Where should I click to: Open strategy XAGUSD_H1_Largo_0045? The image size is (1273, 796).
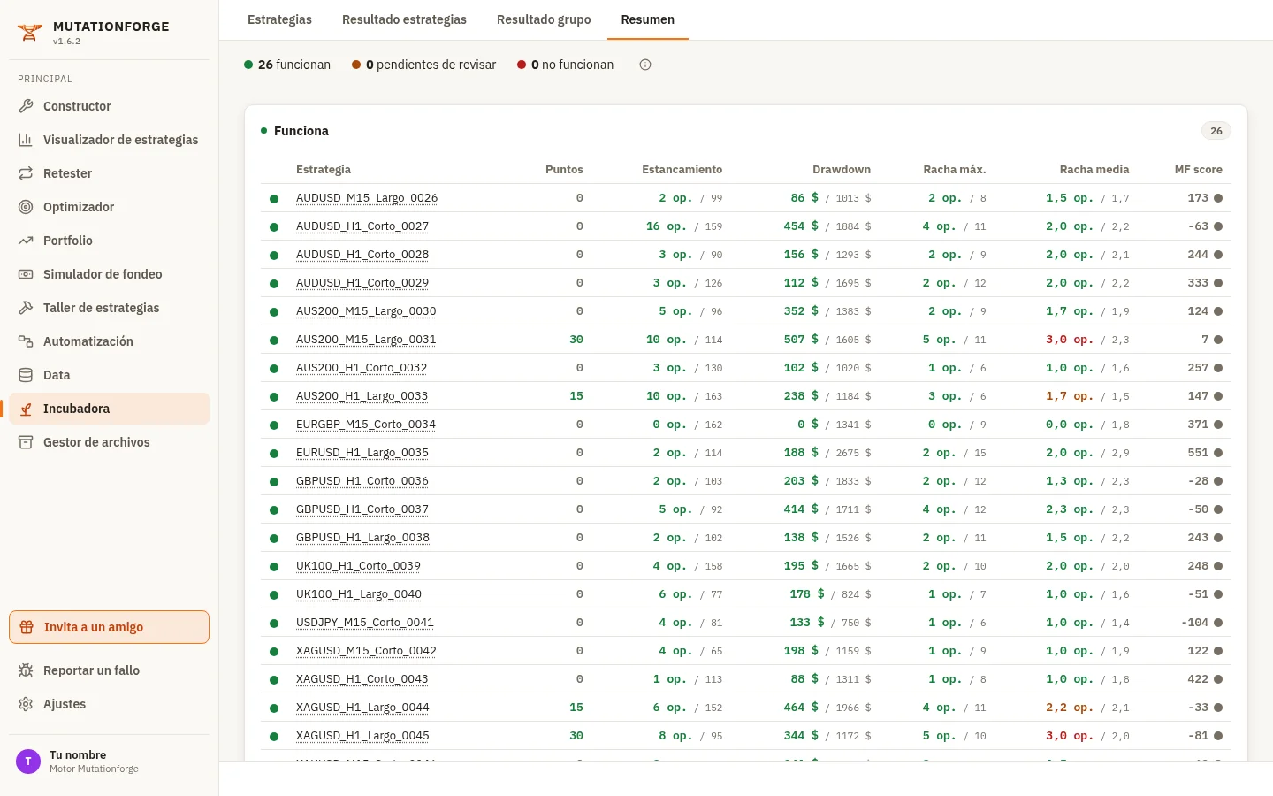(x=362, y=736)
